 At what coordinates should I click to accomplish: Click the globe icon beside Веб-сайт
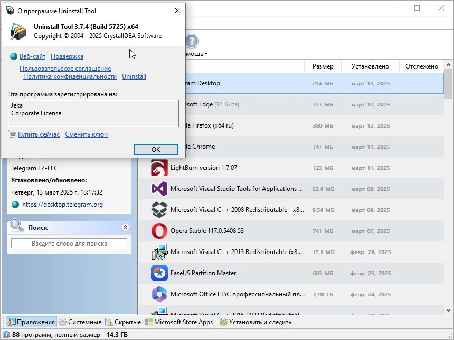point(14,56)
